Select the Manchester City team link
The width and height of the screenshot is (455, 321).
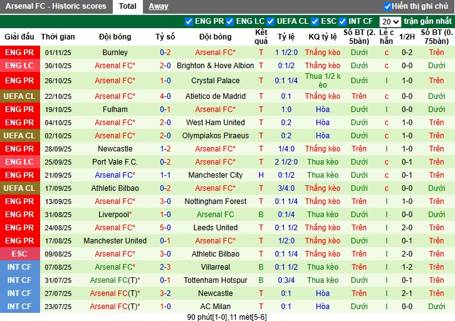(x=216, y=175)
